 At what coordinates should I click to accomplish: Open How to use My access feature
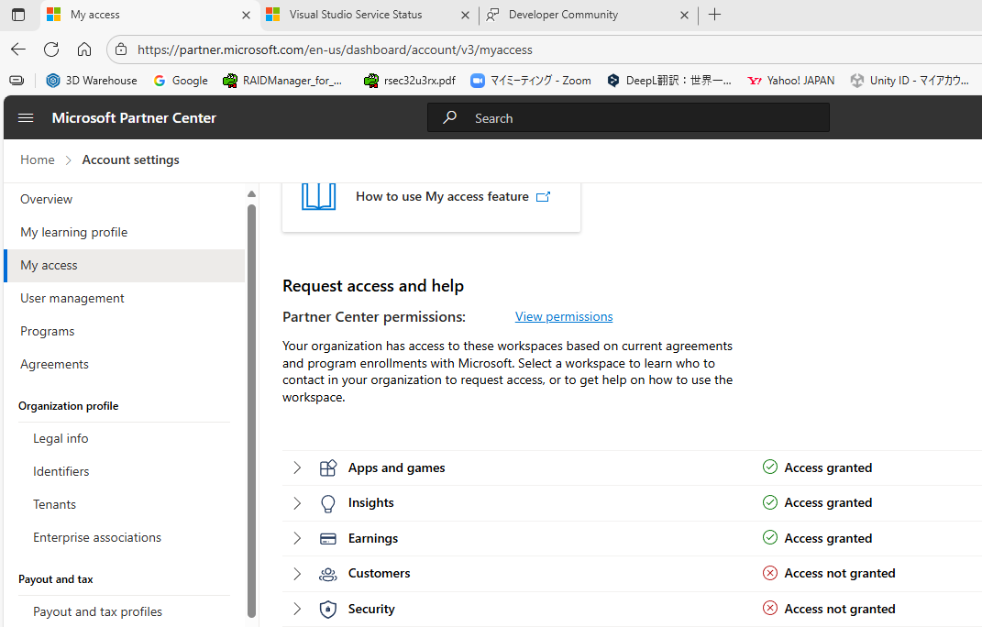pos(442,196)
